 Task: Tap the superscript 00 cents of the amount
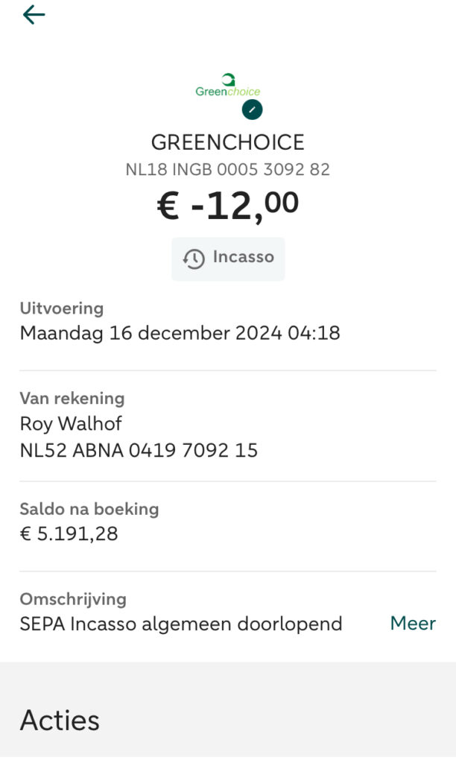(281, 202)
